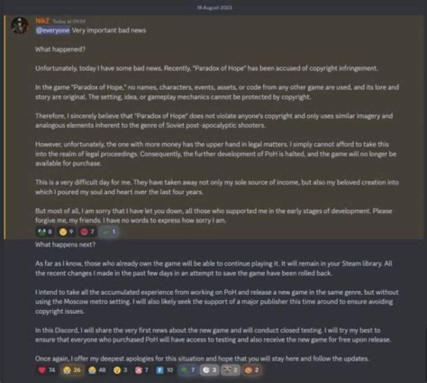Click the orange face reaction with count 2
Screen dimensions: 427x383
tap(252, 370)
